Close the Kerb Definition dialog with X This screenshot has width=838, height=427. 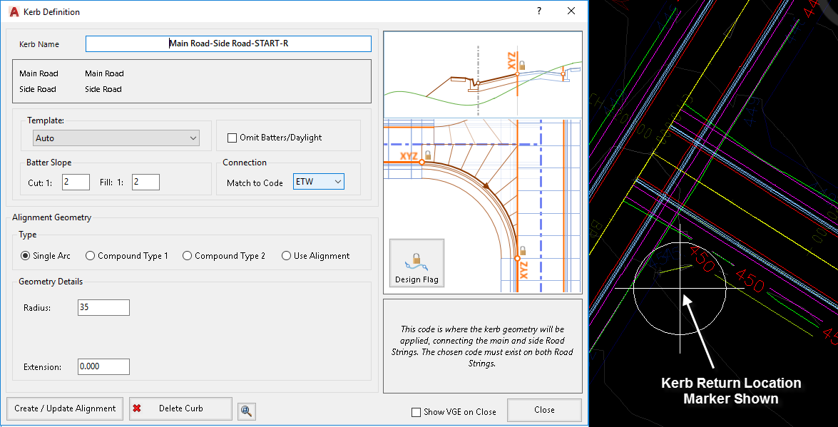[x=571, y=11]
